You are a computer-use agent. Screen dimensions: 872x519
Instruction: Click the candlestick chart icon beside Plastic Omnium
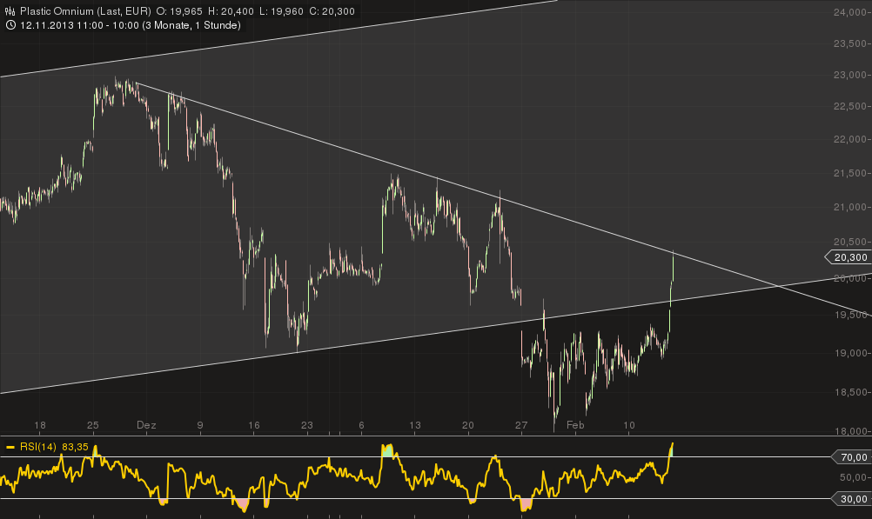tap(10, 11)
